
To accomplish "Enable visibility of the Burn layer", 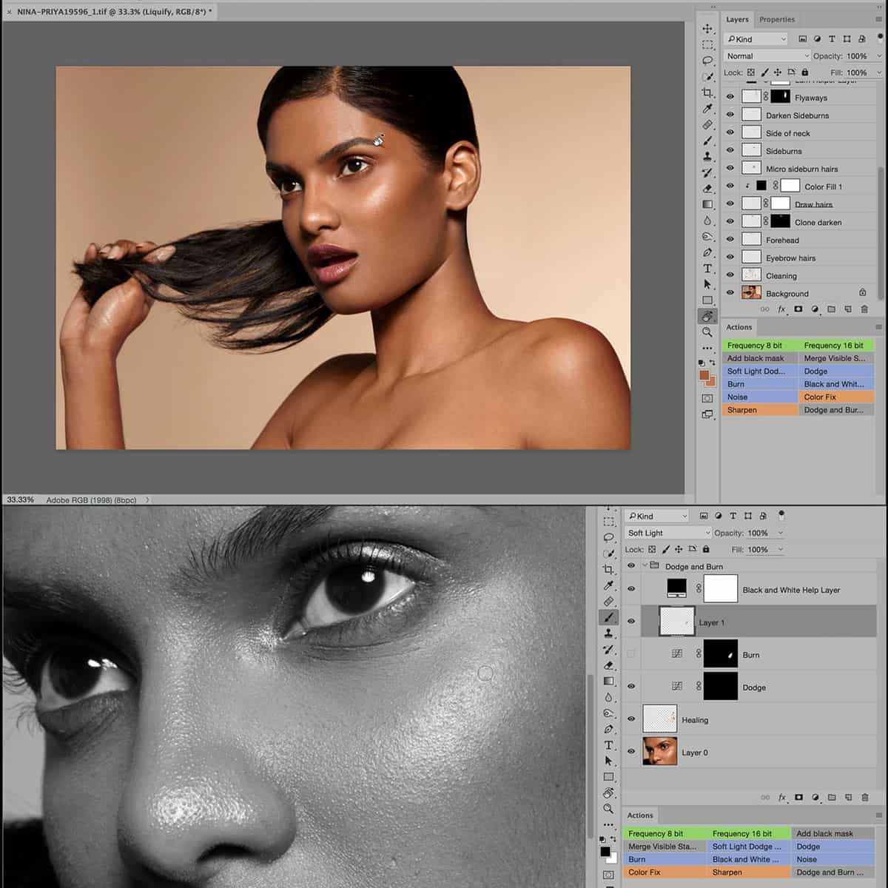I will click(x=631, y=653).
